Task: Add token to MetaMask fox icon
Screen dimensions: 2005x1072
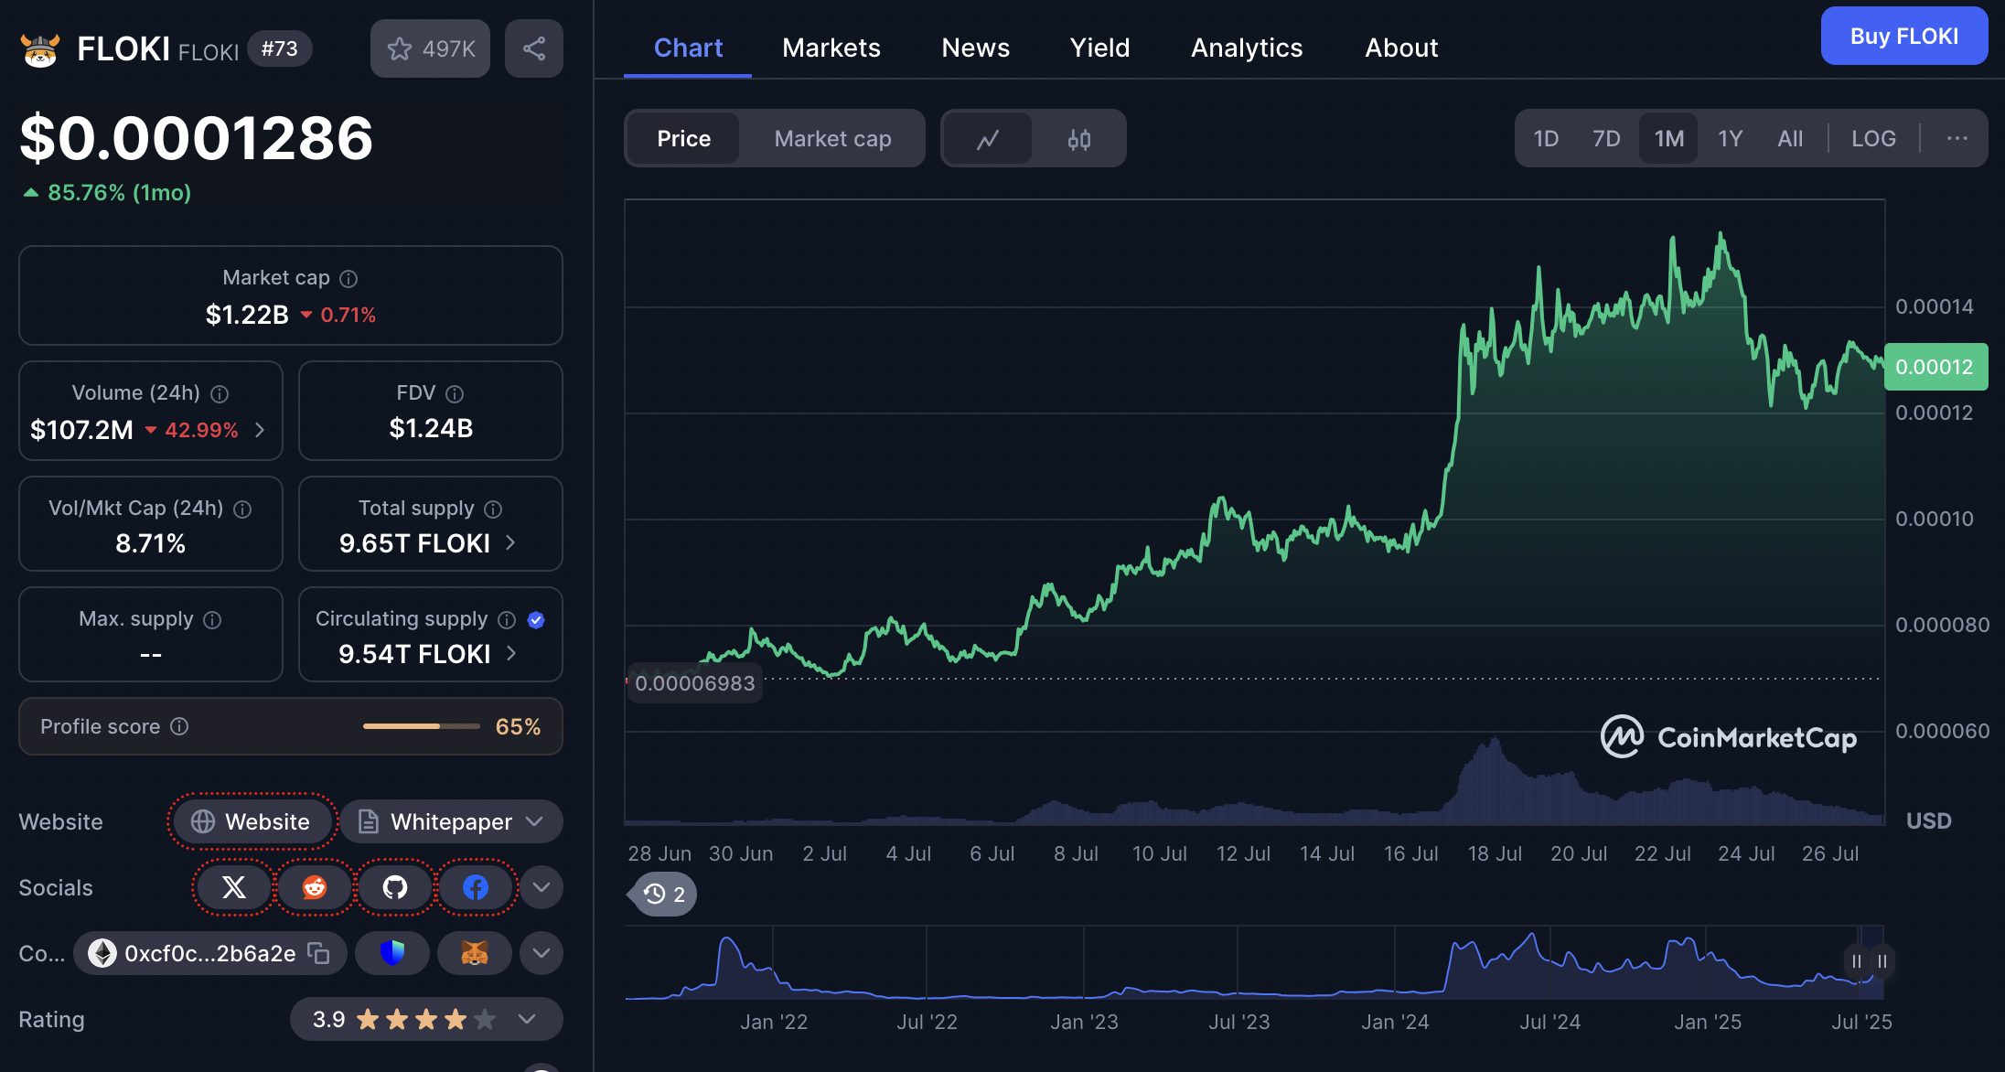Action: click(x=474, y=953)
